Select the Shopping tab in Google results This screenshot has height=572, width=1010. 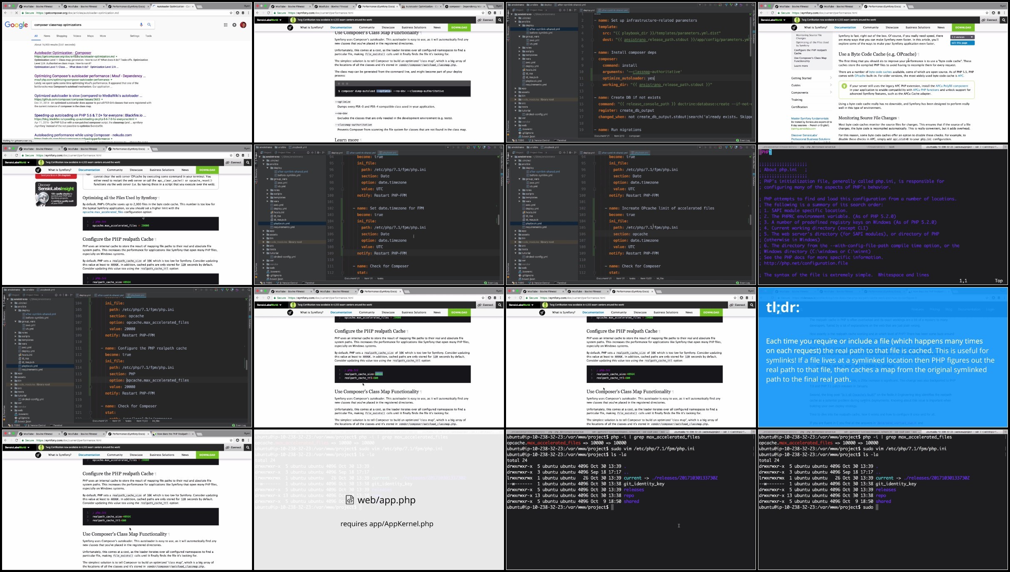click(x=62, y=36)
